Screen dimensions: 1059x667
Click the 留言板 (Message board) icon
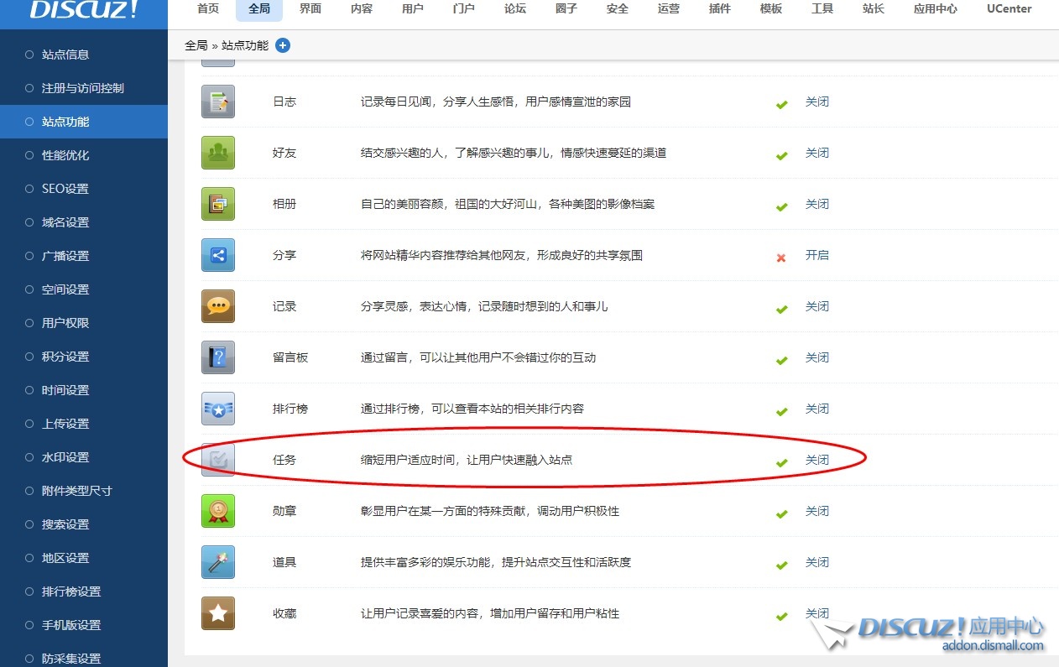click(x=218, y=357)
